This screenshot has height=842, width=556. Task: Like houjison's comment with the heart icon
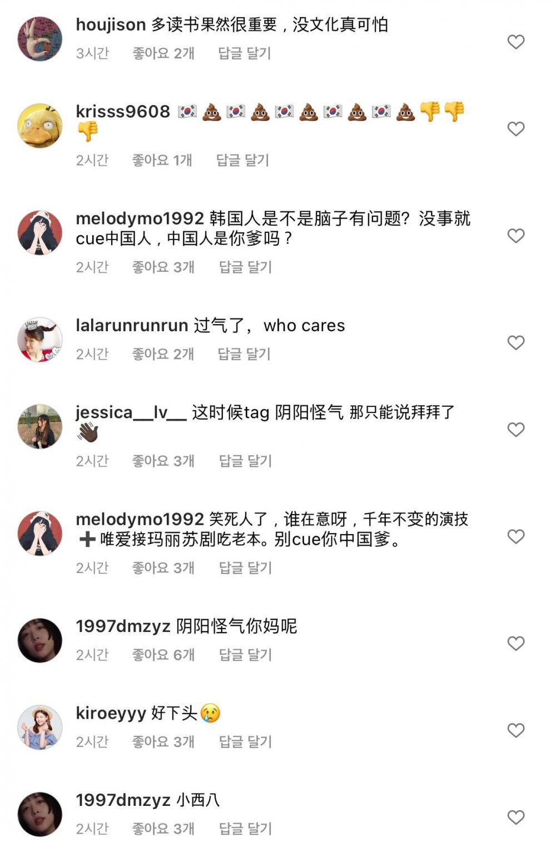516,42
